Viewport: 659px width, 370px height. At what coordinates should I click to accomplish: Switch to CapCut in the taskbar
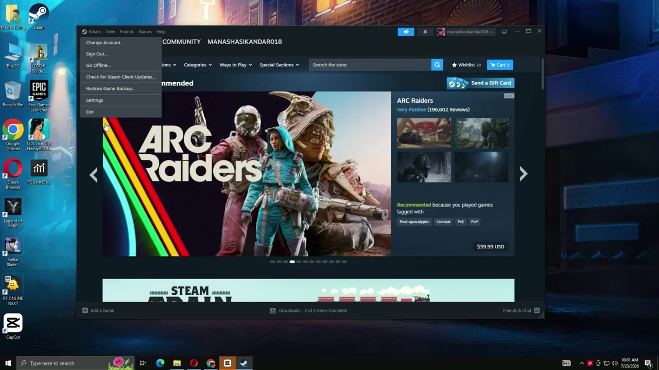point(227,363)
